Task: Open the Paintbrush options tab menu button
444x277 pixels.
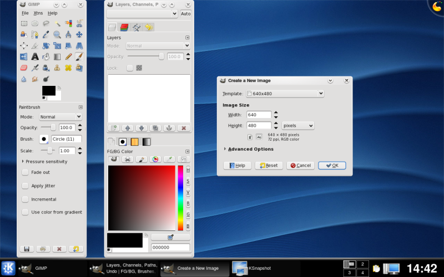Action: coord(80,107)
